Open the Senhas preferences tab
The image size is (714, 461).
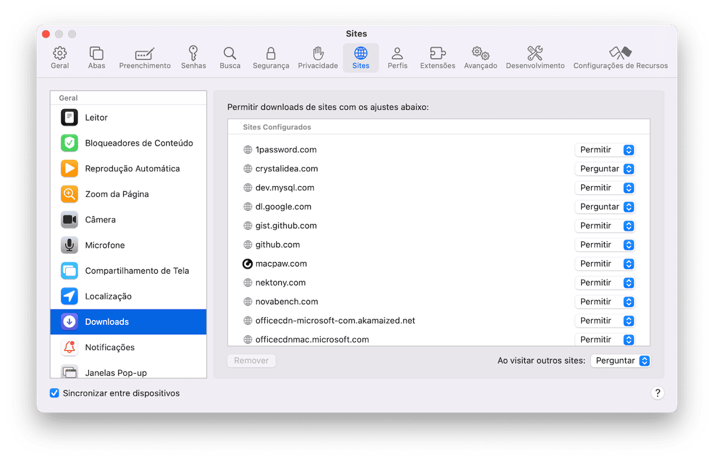193,58
